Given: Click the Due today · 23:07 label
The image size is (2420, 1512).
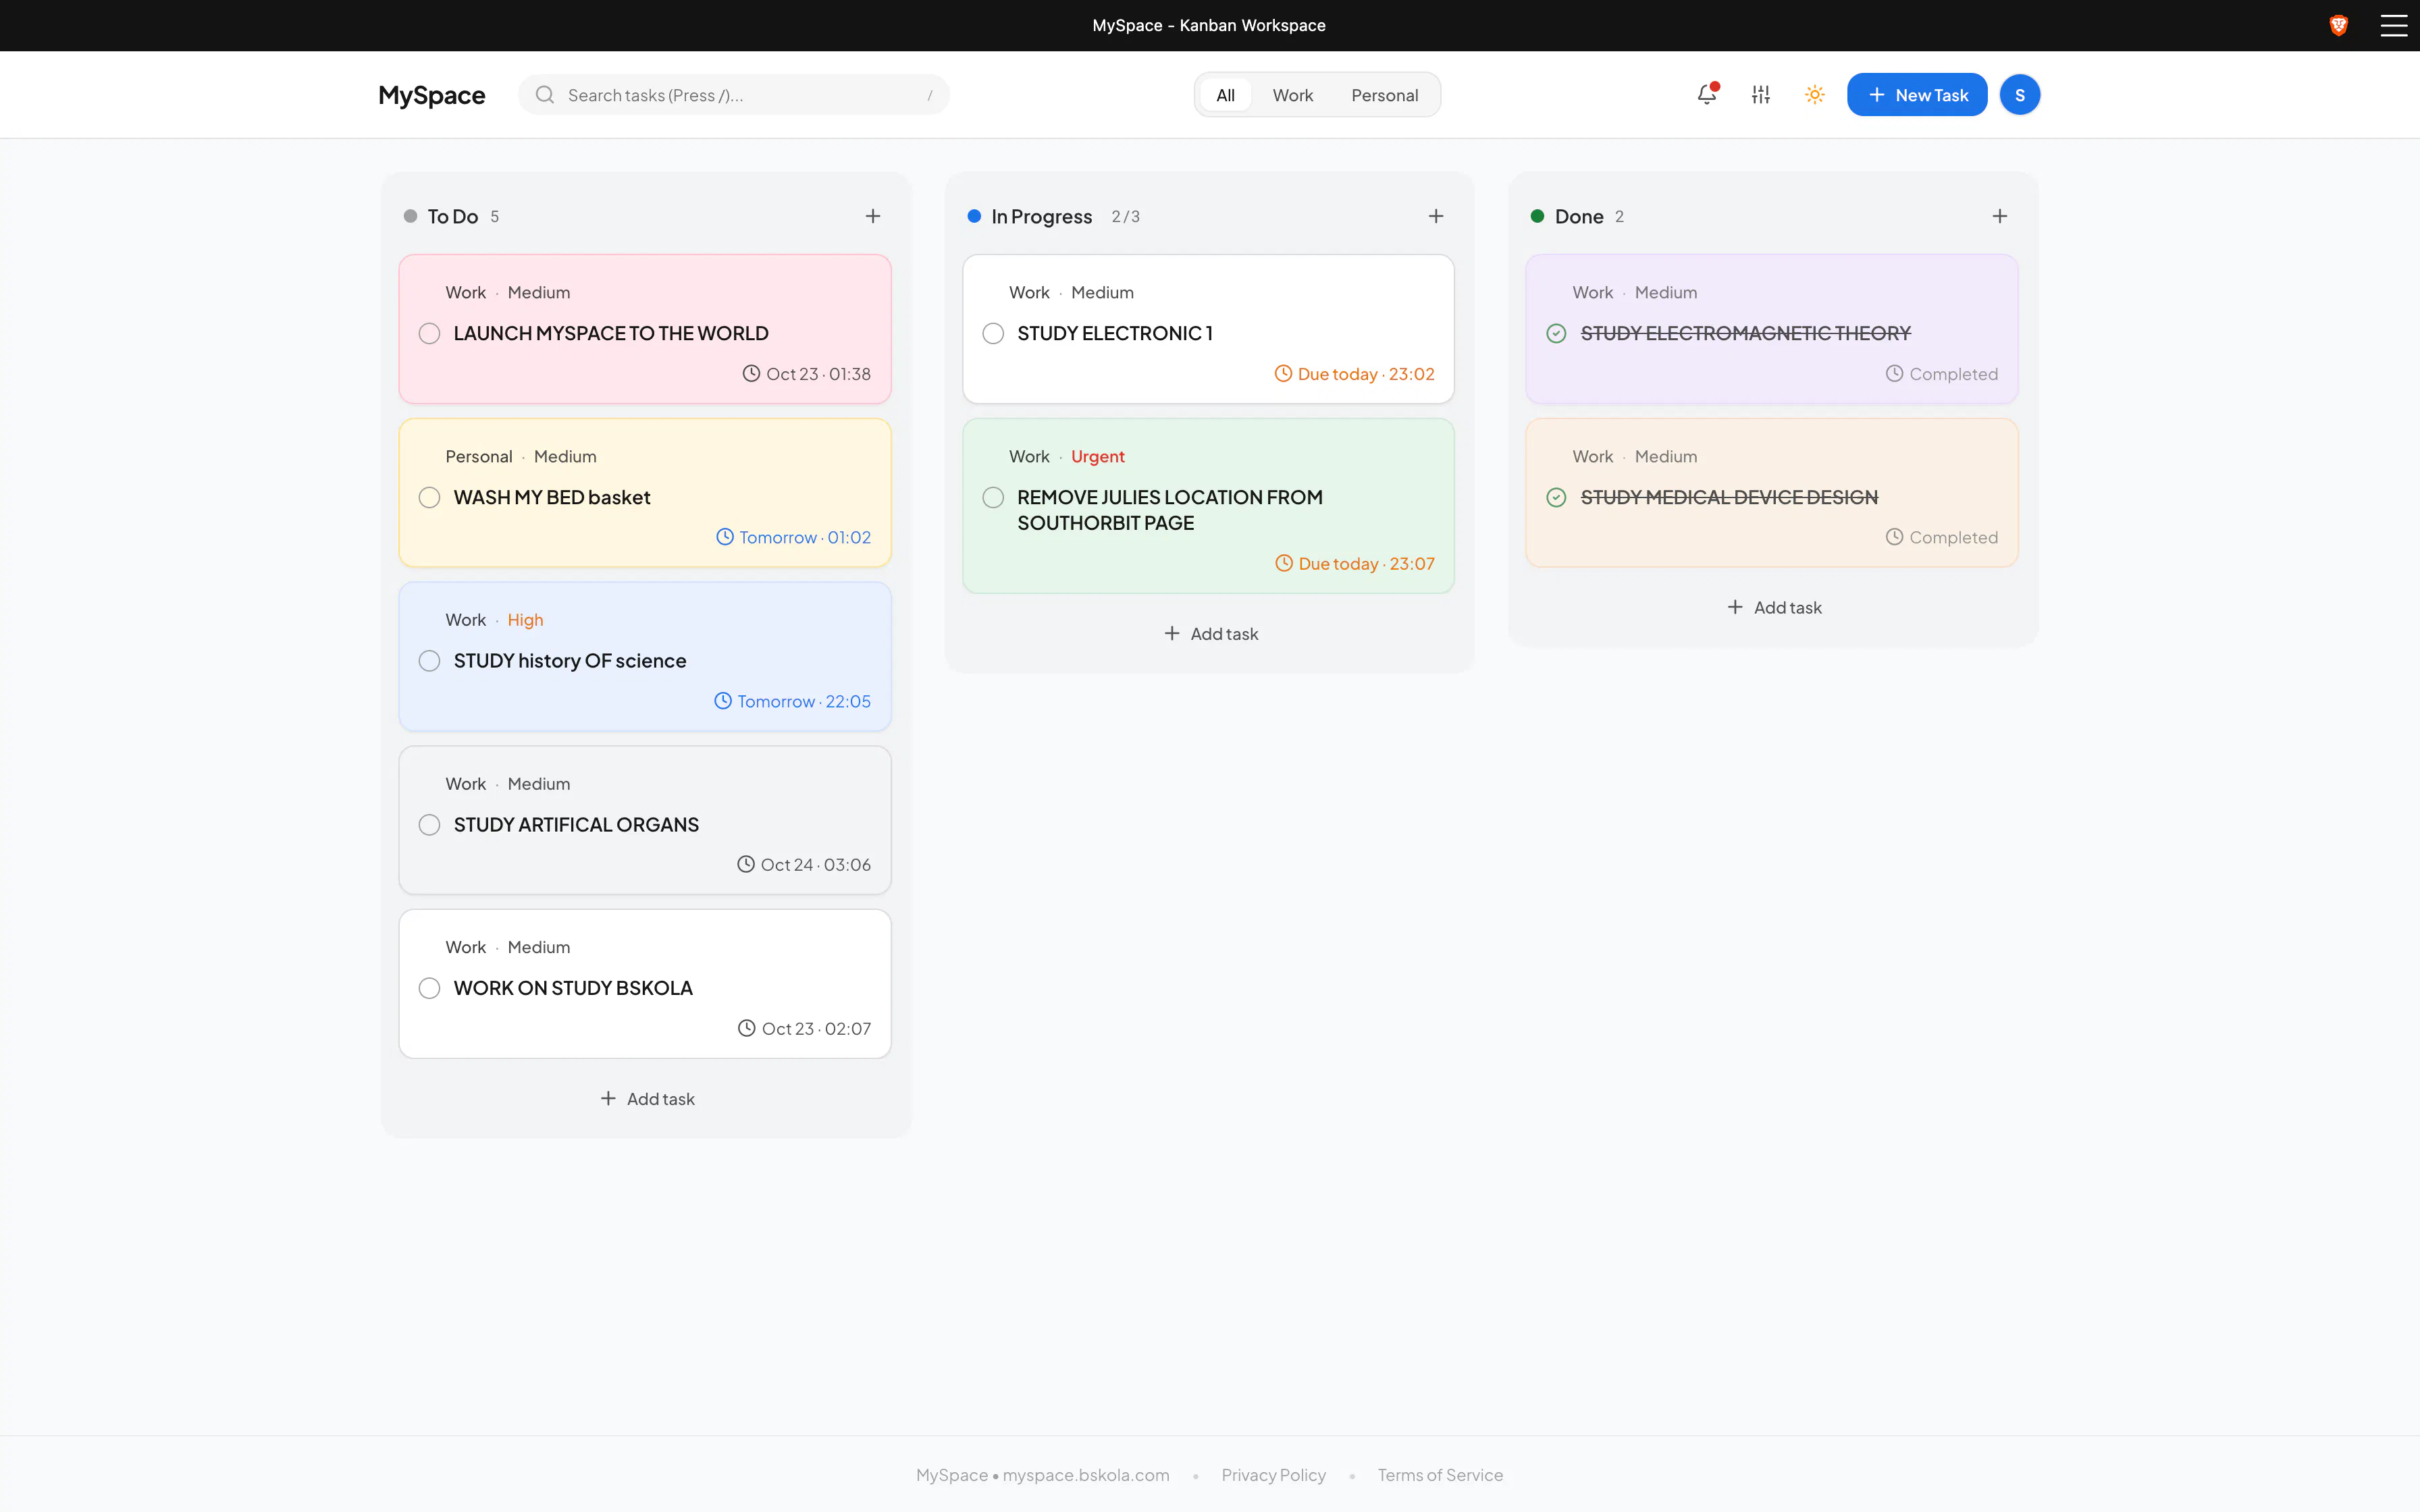Looking at the screenshot, I should tap(1366, 564).
